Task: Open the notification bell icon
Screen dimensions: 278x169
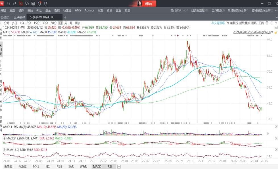Action: pyautogui.click(x=39, y=3)
